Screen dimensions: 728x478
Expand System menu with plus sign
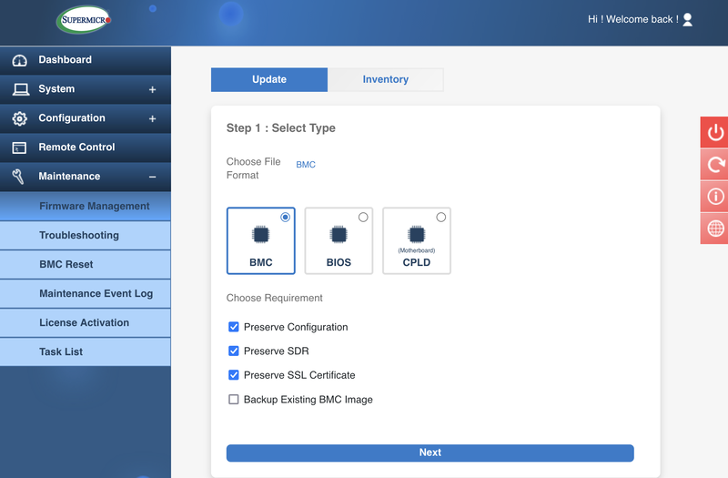coord(152,89)
